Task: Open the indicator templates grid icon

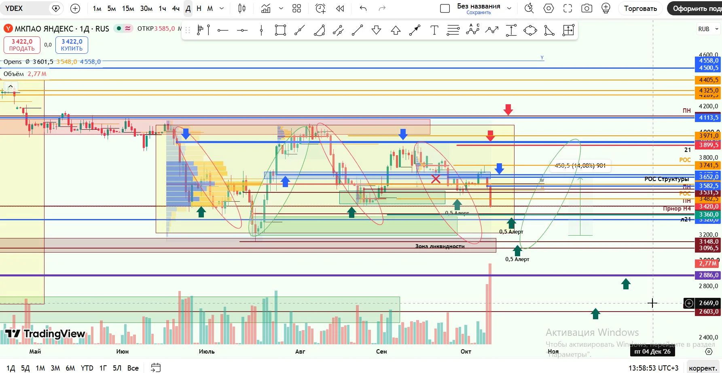Action: (297, 8)
